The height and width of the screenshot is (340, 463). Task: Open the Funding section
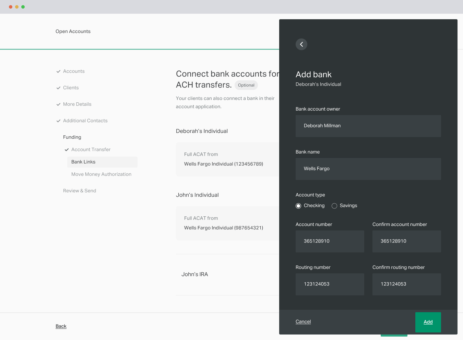(72, 137)
